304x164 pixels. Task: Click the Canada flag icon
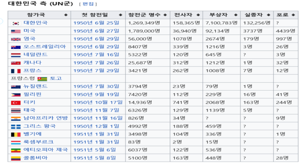(16, 63)
